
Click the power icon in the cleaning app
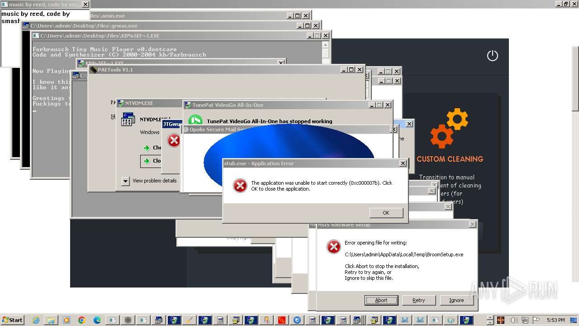[x=492, y=56]
